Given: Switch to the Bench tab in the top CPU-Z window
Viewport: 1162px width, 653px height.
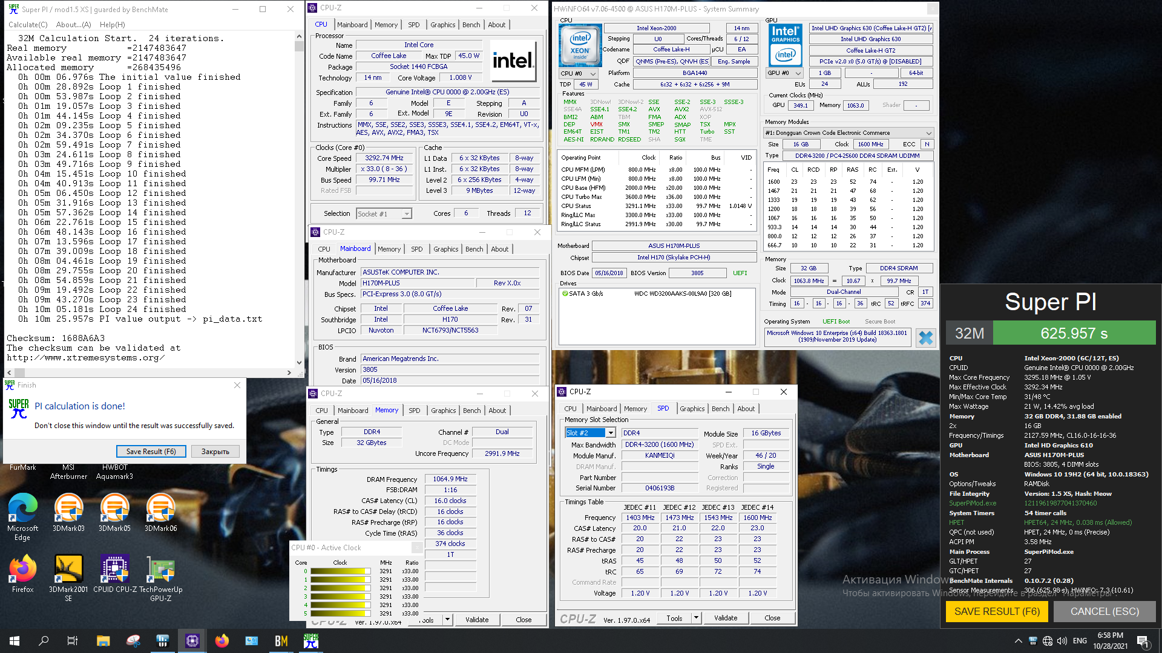Looking at the screenshot, I should point(471,25).
